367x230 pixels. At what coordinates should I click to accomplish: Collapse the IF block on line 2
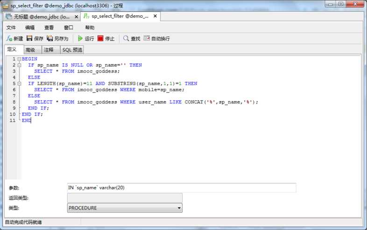click(x=20, y=65)
